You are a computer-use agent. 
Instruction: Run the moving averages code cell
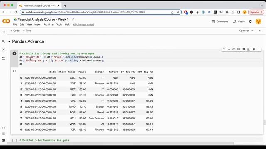15,53
